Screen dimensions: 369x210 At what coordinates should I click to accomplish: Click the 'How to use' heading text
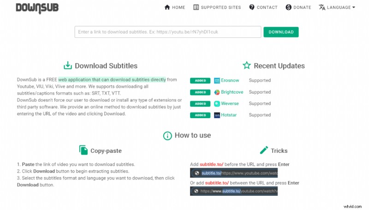[193, 135]
